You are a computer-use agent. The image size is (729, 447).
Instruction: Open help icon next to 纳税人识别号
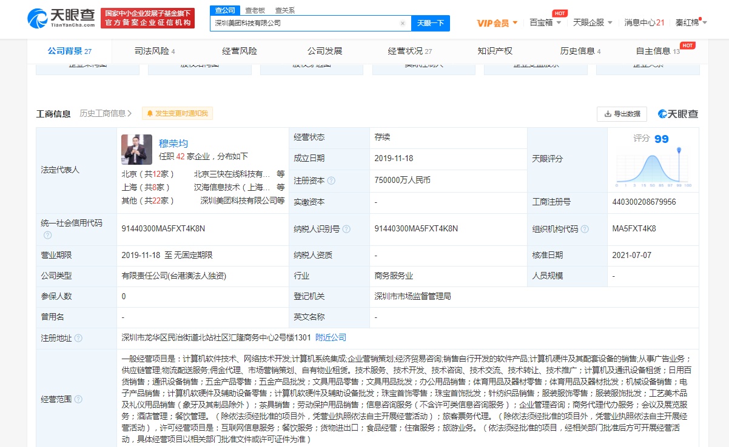pyautogui.click(x=346, y=229)
